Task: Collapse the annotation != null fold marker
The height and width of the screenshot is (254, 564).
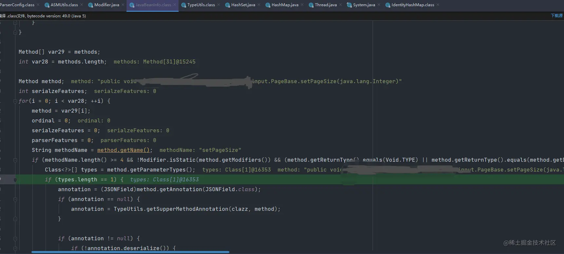Action: (x=15, y=239)
